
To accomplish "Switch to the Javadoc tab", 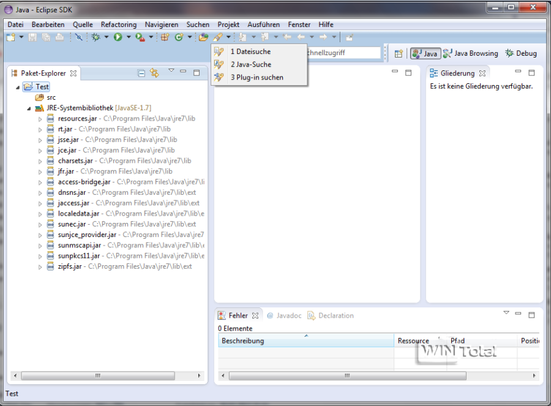I will [x=284, y=315].
